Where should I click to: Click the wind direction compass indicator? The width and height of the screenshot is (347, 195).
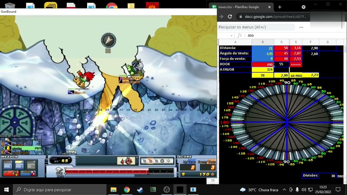click(109, 41)
